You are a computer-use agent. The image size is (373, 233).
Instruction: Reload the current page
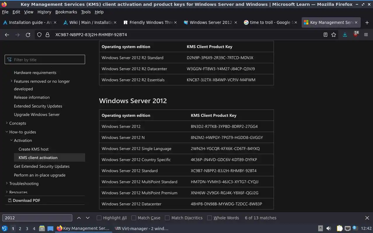[28, 35]
